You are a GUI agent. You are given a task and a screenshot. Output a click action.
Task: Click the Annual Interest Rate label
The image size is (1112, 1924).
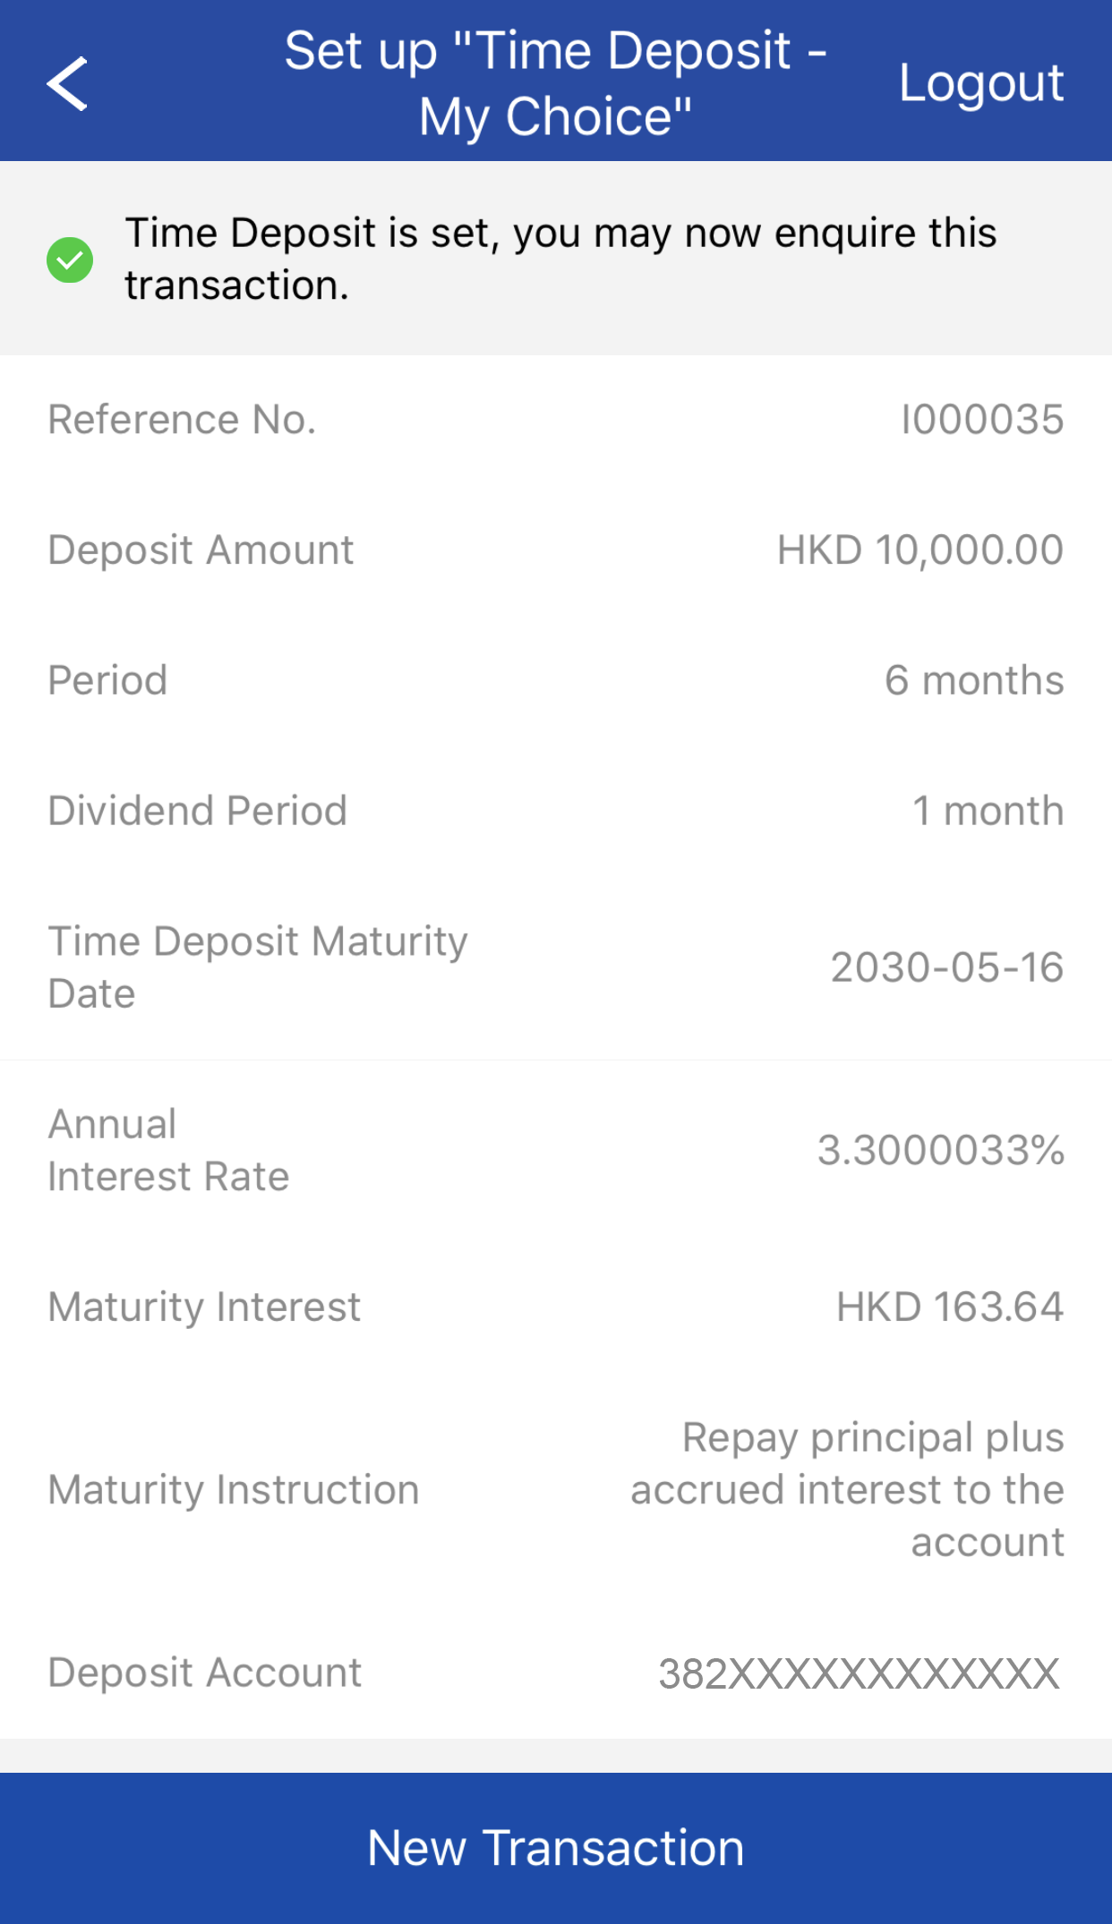click(x=168, y=1150)
